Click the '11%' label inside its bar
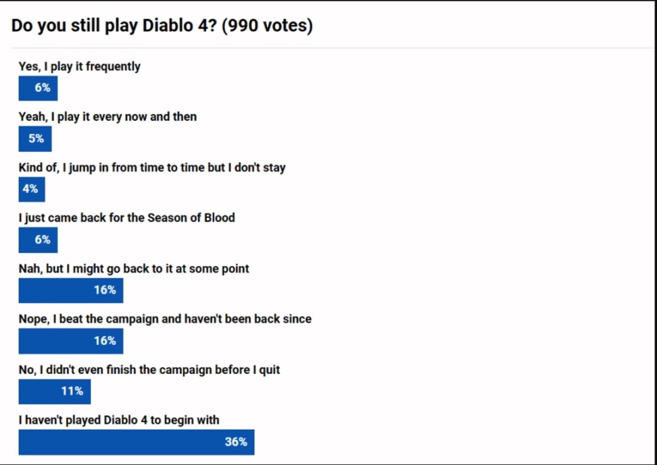This screenshot has height=465, width=657. 72,391
